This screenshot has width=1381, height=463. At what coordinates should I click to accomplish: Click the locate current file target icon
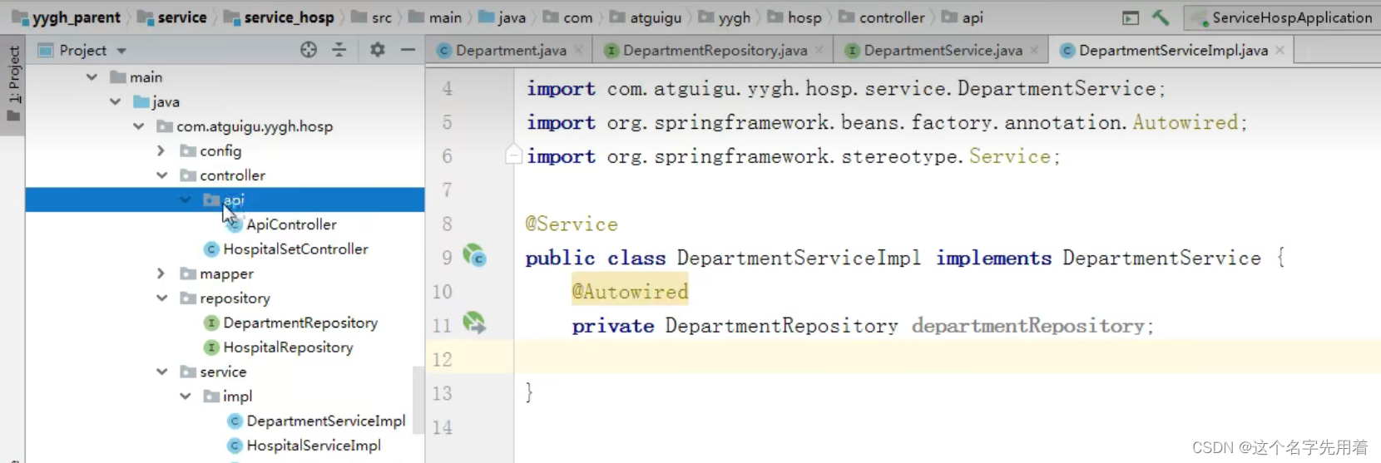[x=309, y=50]
